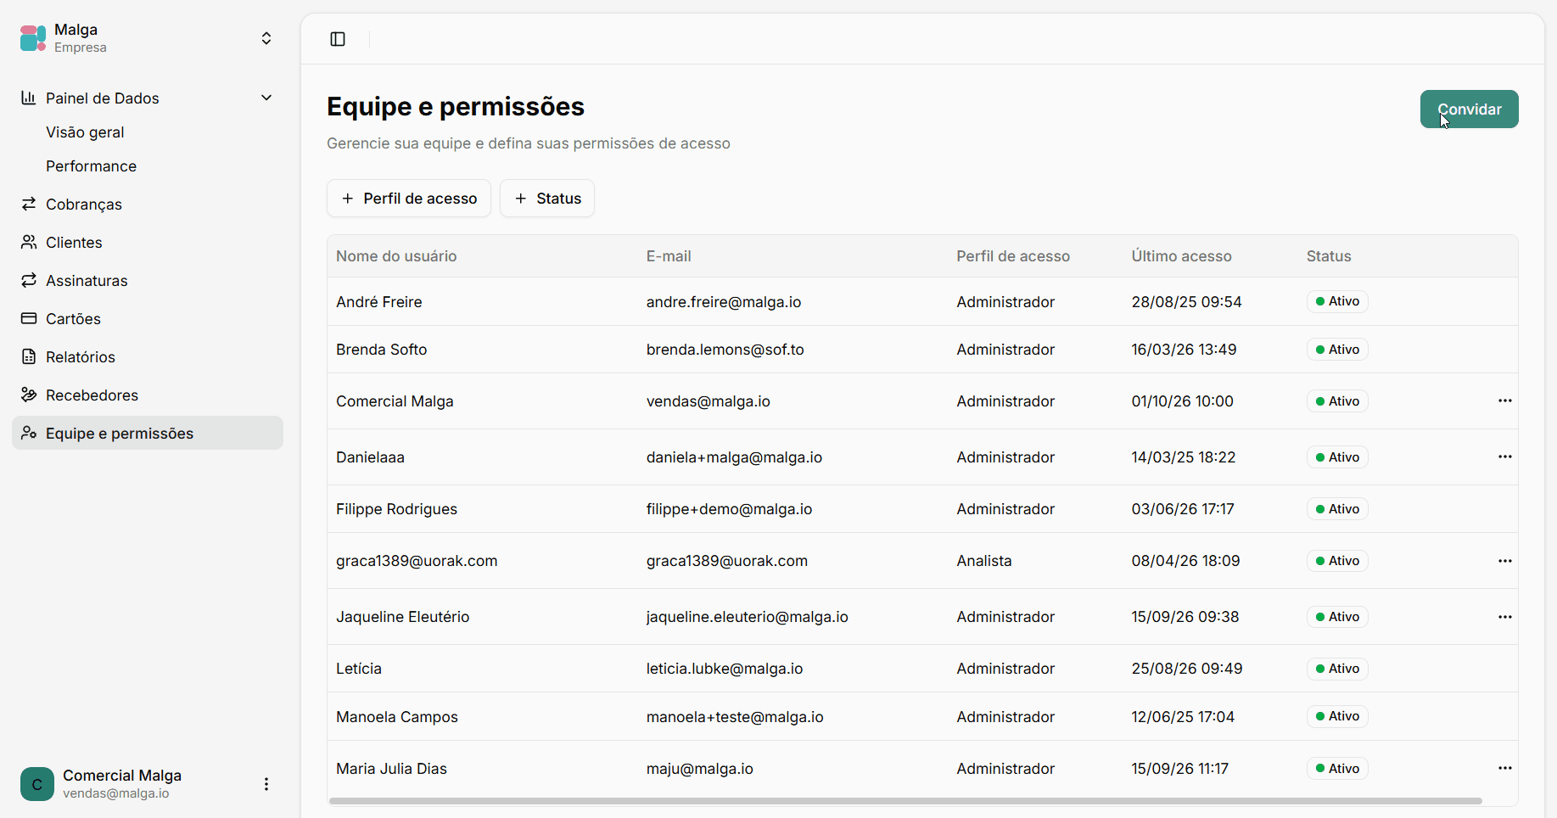The width and height of the screenshot is (1557, 818).
Task: Click daniela+malga@malga.io email
Action: tap(734, 457)
